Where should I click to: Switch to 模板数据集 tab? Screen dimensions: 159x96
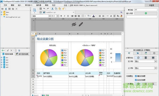(8, 54)
